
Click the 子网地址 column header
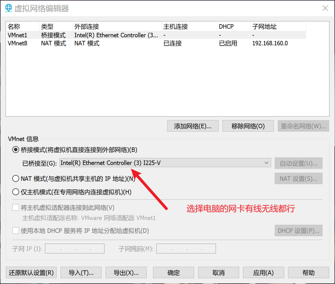tap(278, 27)
